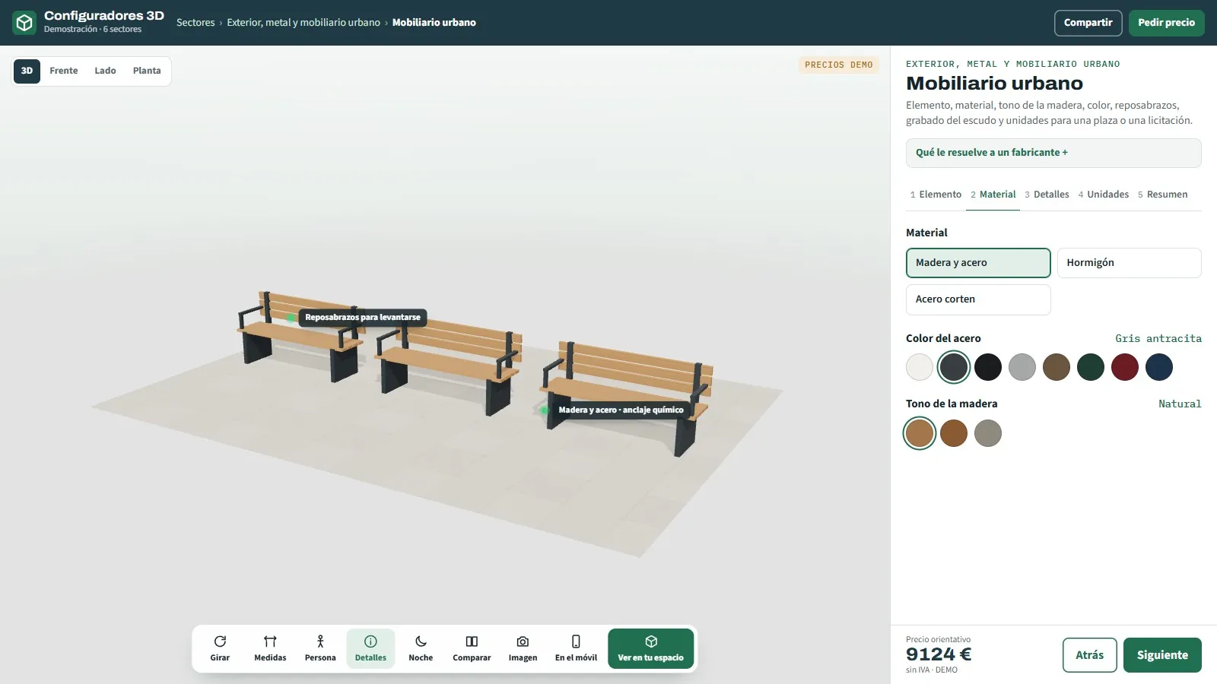This screenshot has height=684, width=1217.
Task: Choose Acero corten material
Action: click(978, 299)
